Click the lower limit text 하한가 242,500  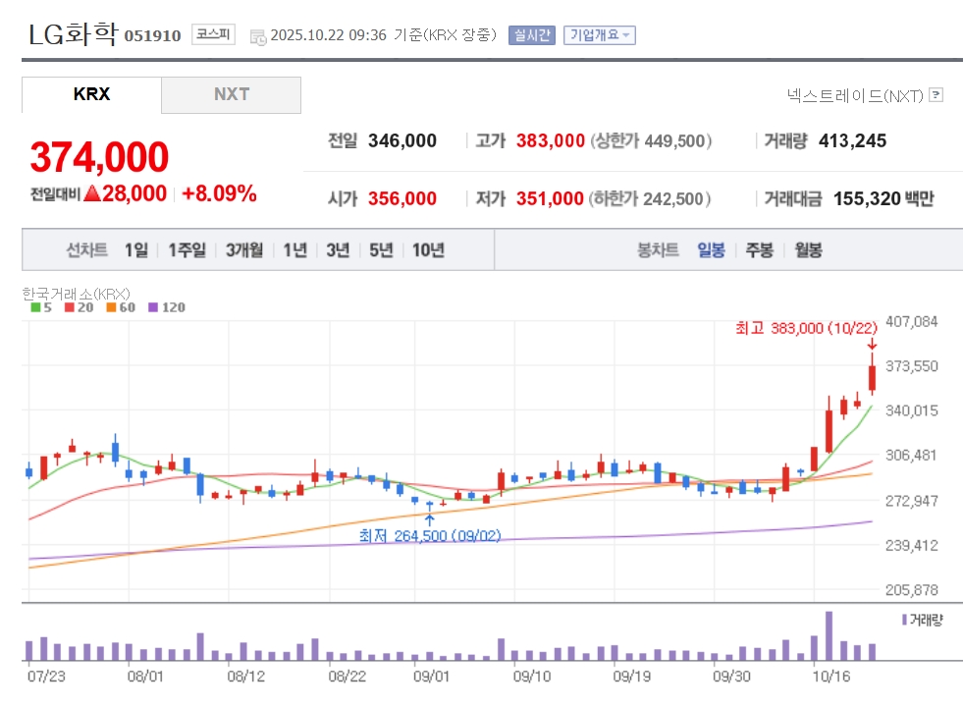[649, 198]
